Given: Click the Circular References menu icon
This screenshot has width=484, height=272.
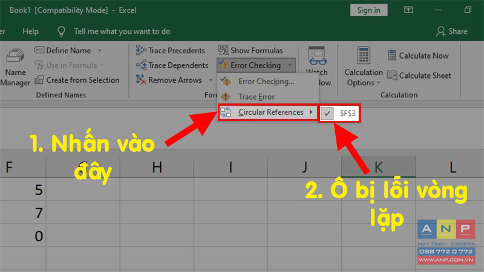Looking at the screenshot, I should [226, 112].
